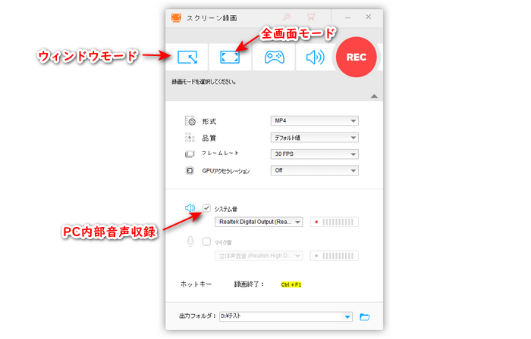
Task: Click the blue system sound speaker icon
Action: (190, 207)
